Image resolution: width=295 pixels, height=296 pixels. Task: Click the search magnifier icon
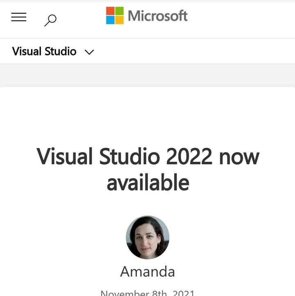click(50, 20)
